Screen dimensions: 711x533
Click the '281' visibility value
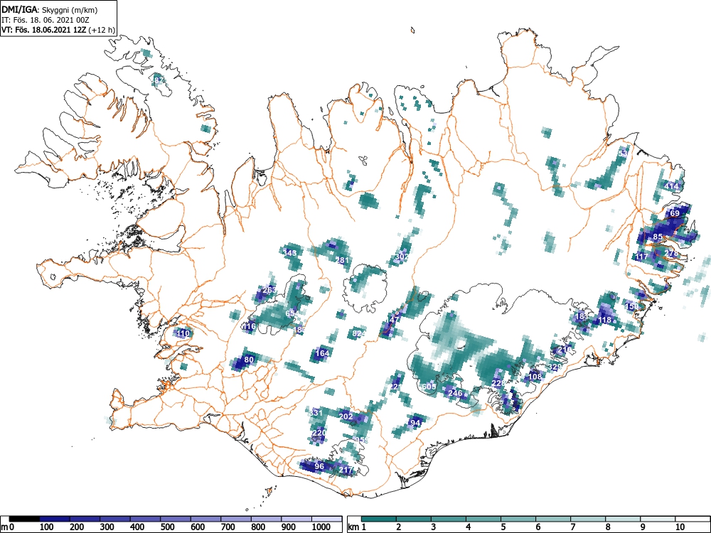click(x=343, y=260)
